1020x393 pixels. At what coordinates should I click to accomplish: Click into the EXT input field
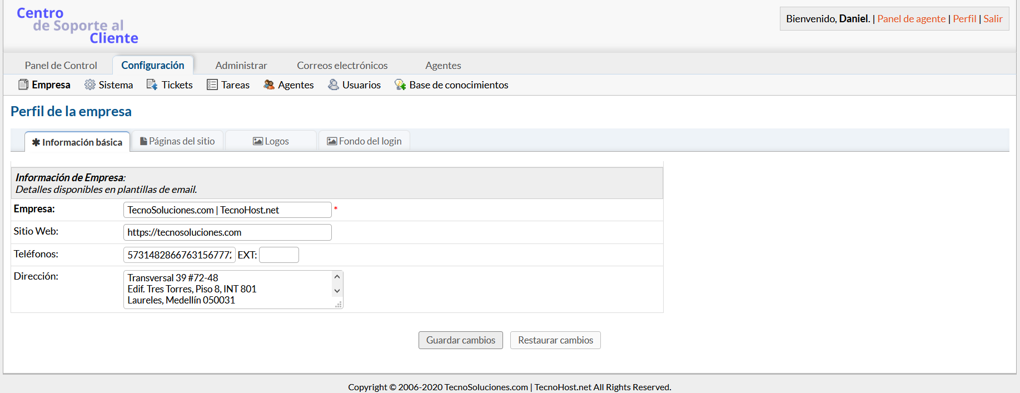[279, 255]
